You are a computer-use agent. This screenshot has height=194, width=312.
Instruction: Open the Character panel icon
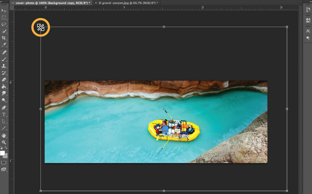(x=308, y=31)
